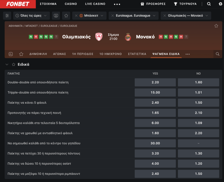The image size is (224, 182).
Task: Click the Olympiacos team crest
Action: point(99,37)
